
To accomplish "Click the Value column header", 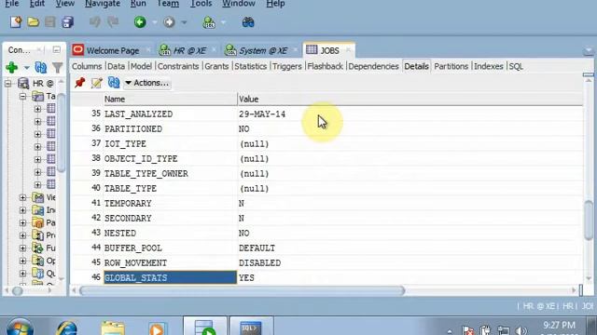I will tap(410, 100).
